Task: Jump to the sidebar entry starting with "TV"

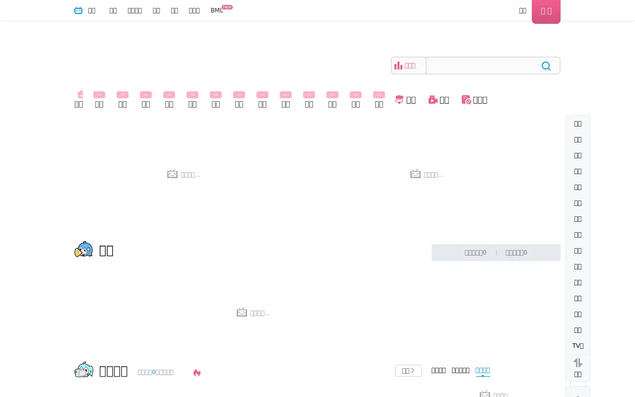Action: (578, 346)
